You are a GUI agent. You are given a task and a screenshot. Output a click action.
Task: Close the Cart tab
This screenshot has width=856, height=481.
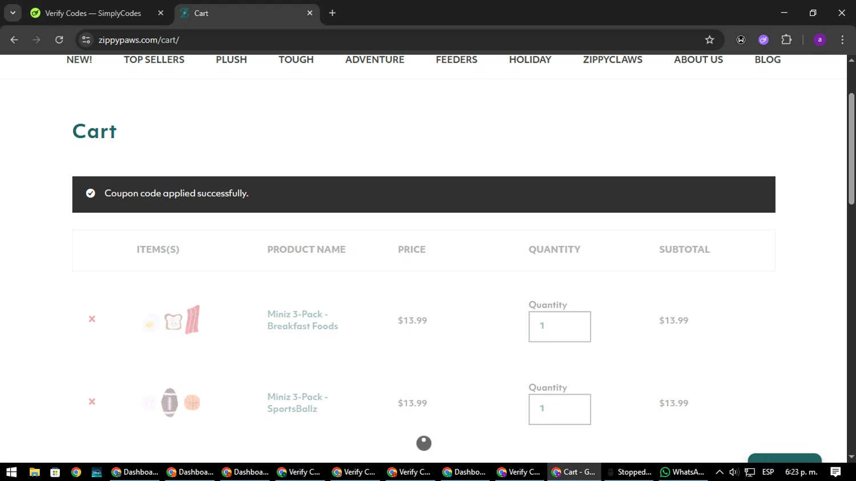pos(310,13)
